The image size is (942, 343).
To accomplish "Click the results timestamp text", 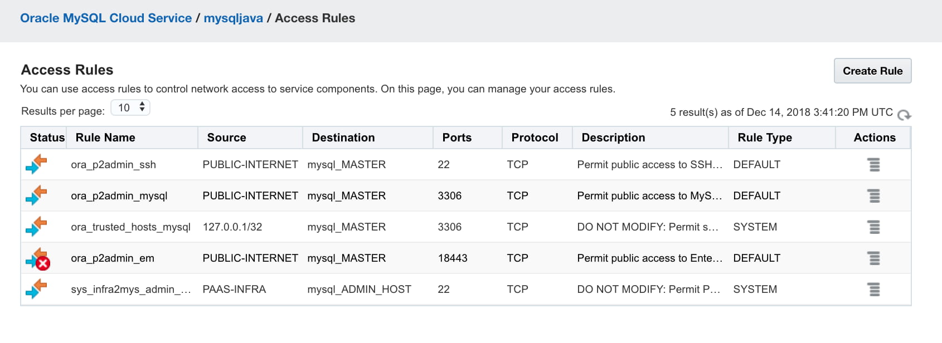I will click(781, 112).
